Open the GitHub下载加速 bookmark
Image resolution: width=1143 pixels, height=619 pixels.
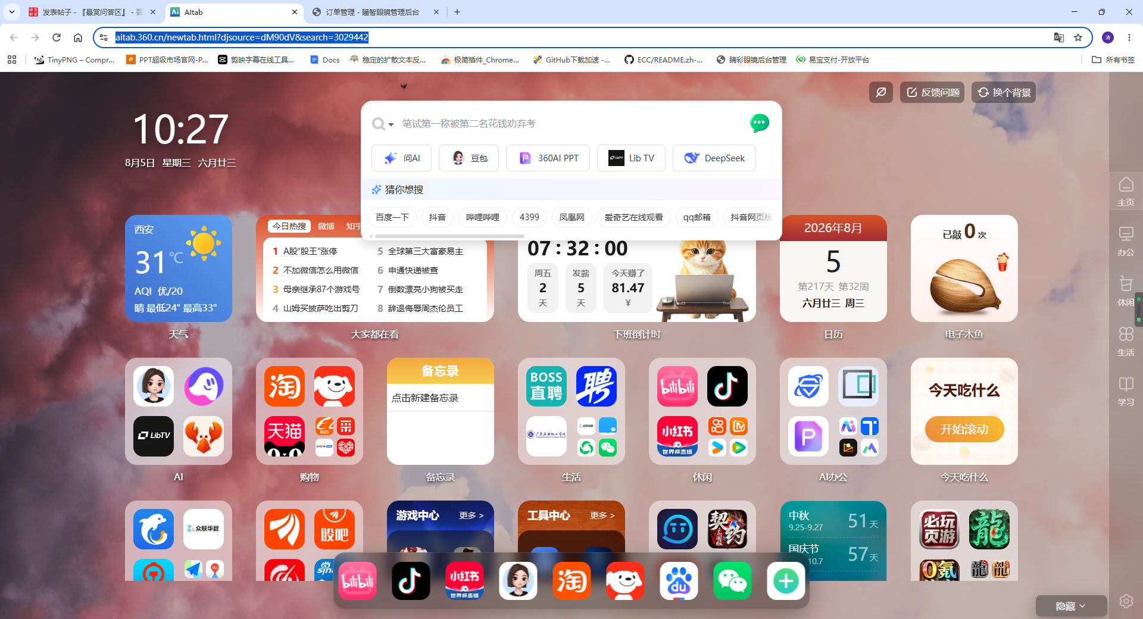(x=571, y=60)
